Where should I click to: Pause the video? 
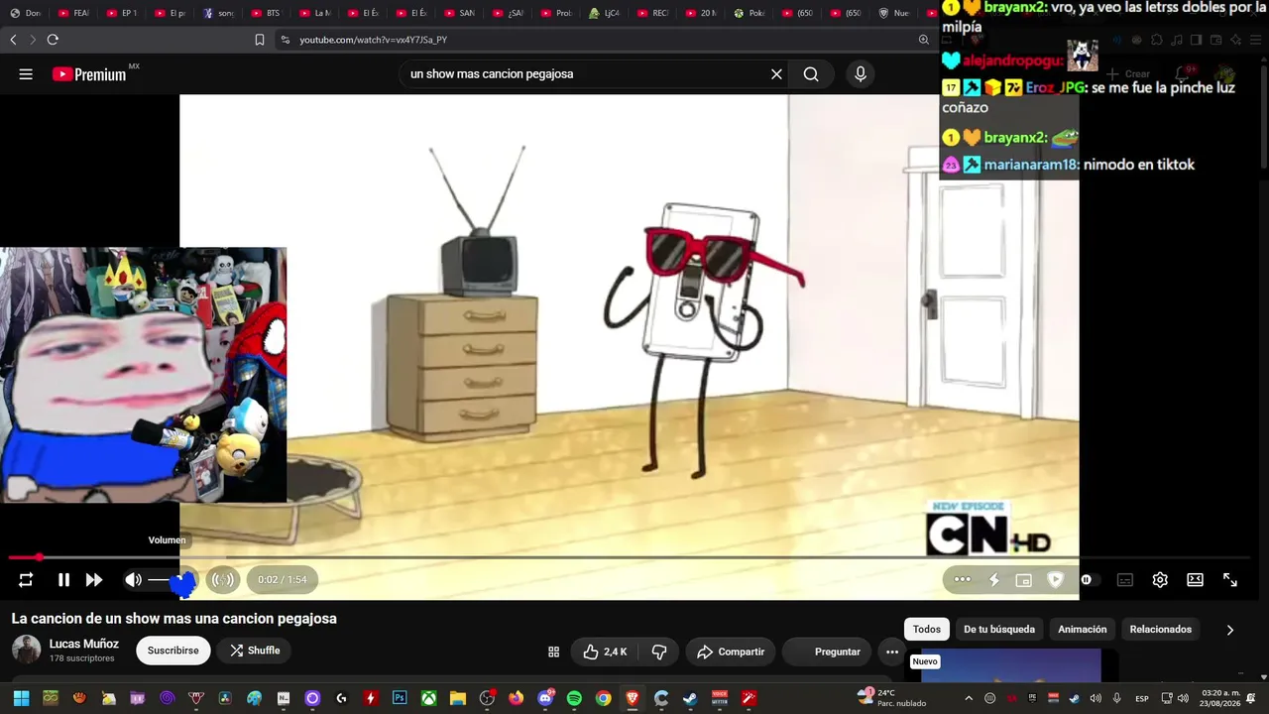pyautogui.click(x=63, y=580)
